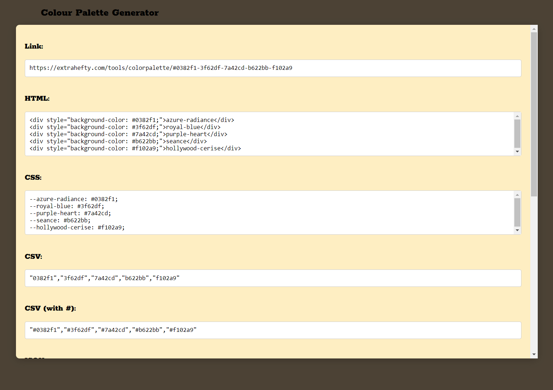Click the HTML textarea scroll down arrow
This screenshot has width=553, height=390.
point(517,152)
